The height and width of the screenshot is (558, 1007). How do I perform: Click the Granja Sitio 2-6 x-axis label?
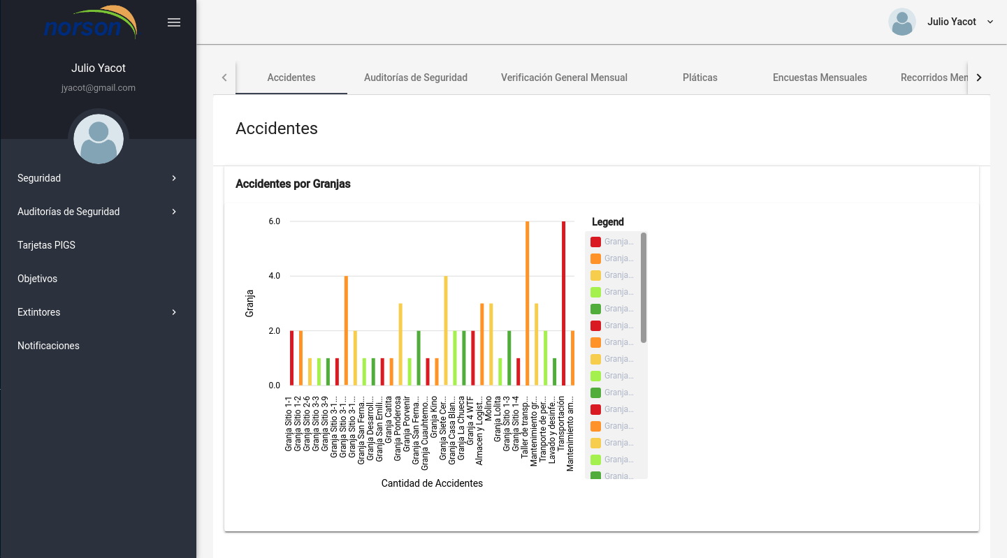(306, 424)
